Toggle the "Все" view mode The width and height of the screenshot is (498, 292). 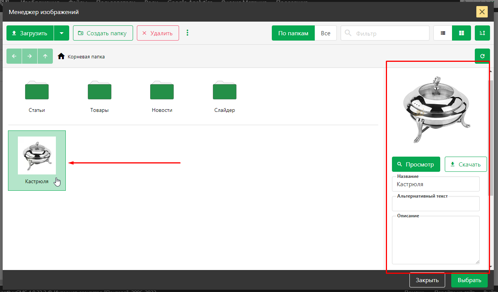click(325, 33)
